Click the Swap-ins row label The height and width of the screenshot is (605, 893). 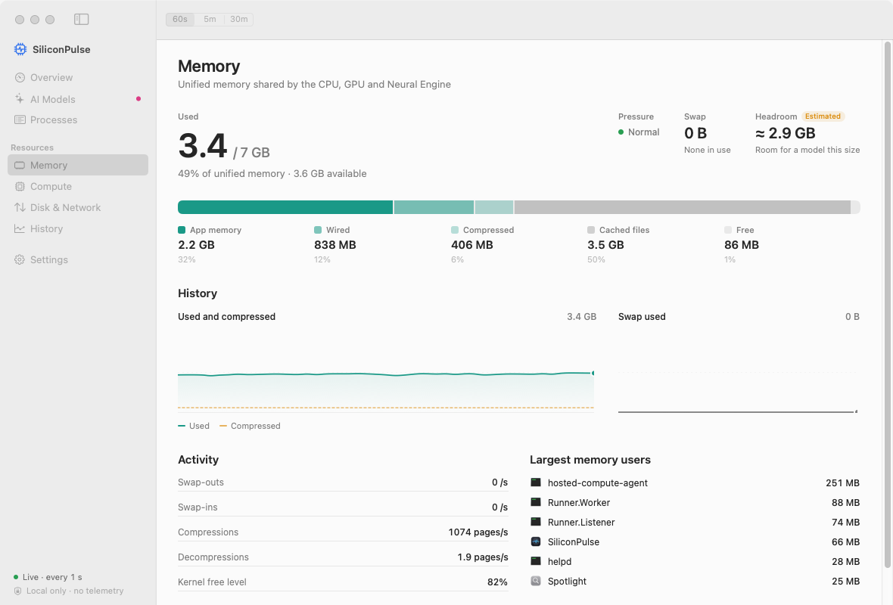tap(198, 507)
